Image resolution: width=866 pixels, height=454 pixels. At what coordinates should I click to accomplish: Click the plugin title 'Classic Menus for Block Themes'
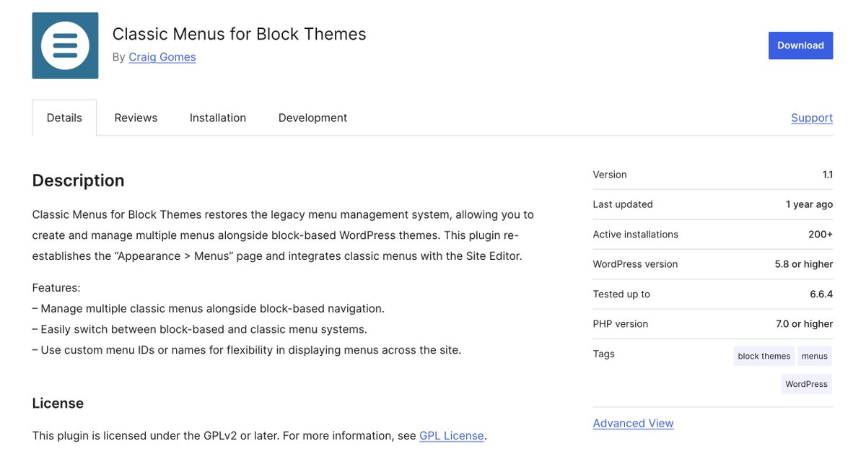(239, 34)
